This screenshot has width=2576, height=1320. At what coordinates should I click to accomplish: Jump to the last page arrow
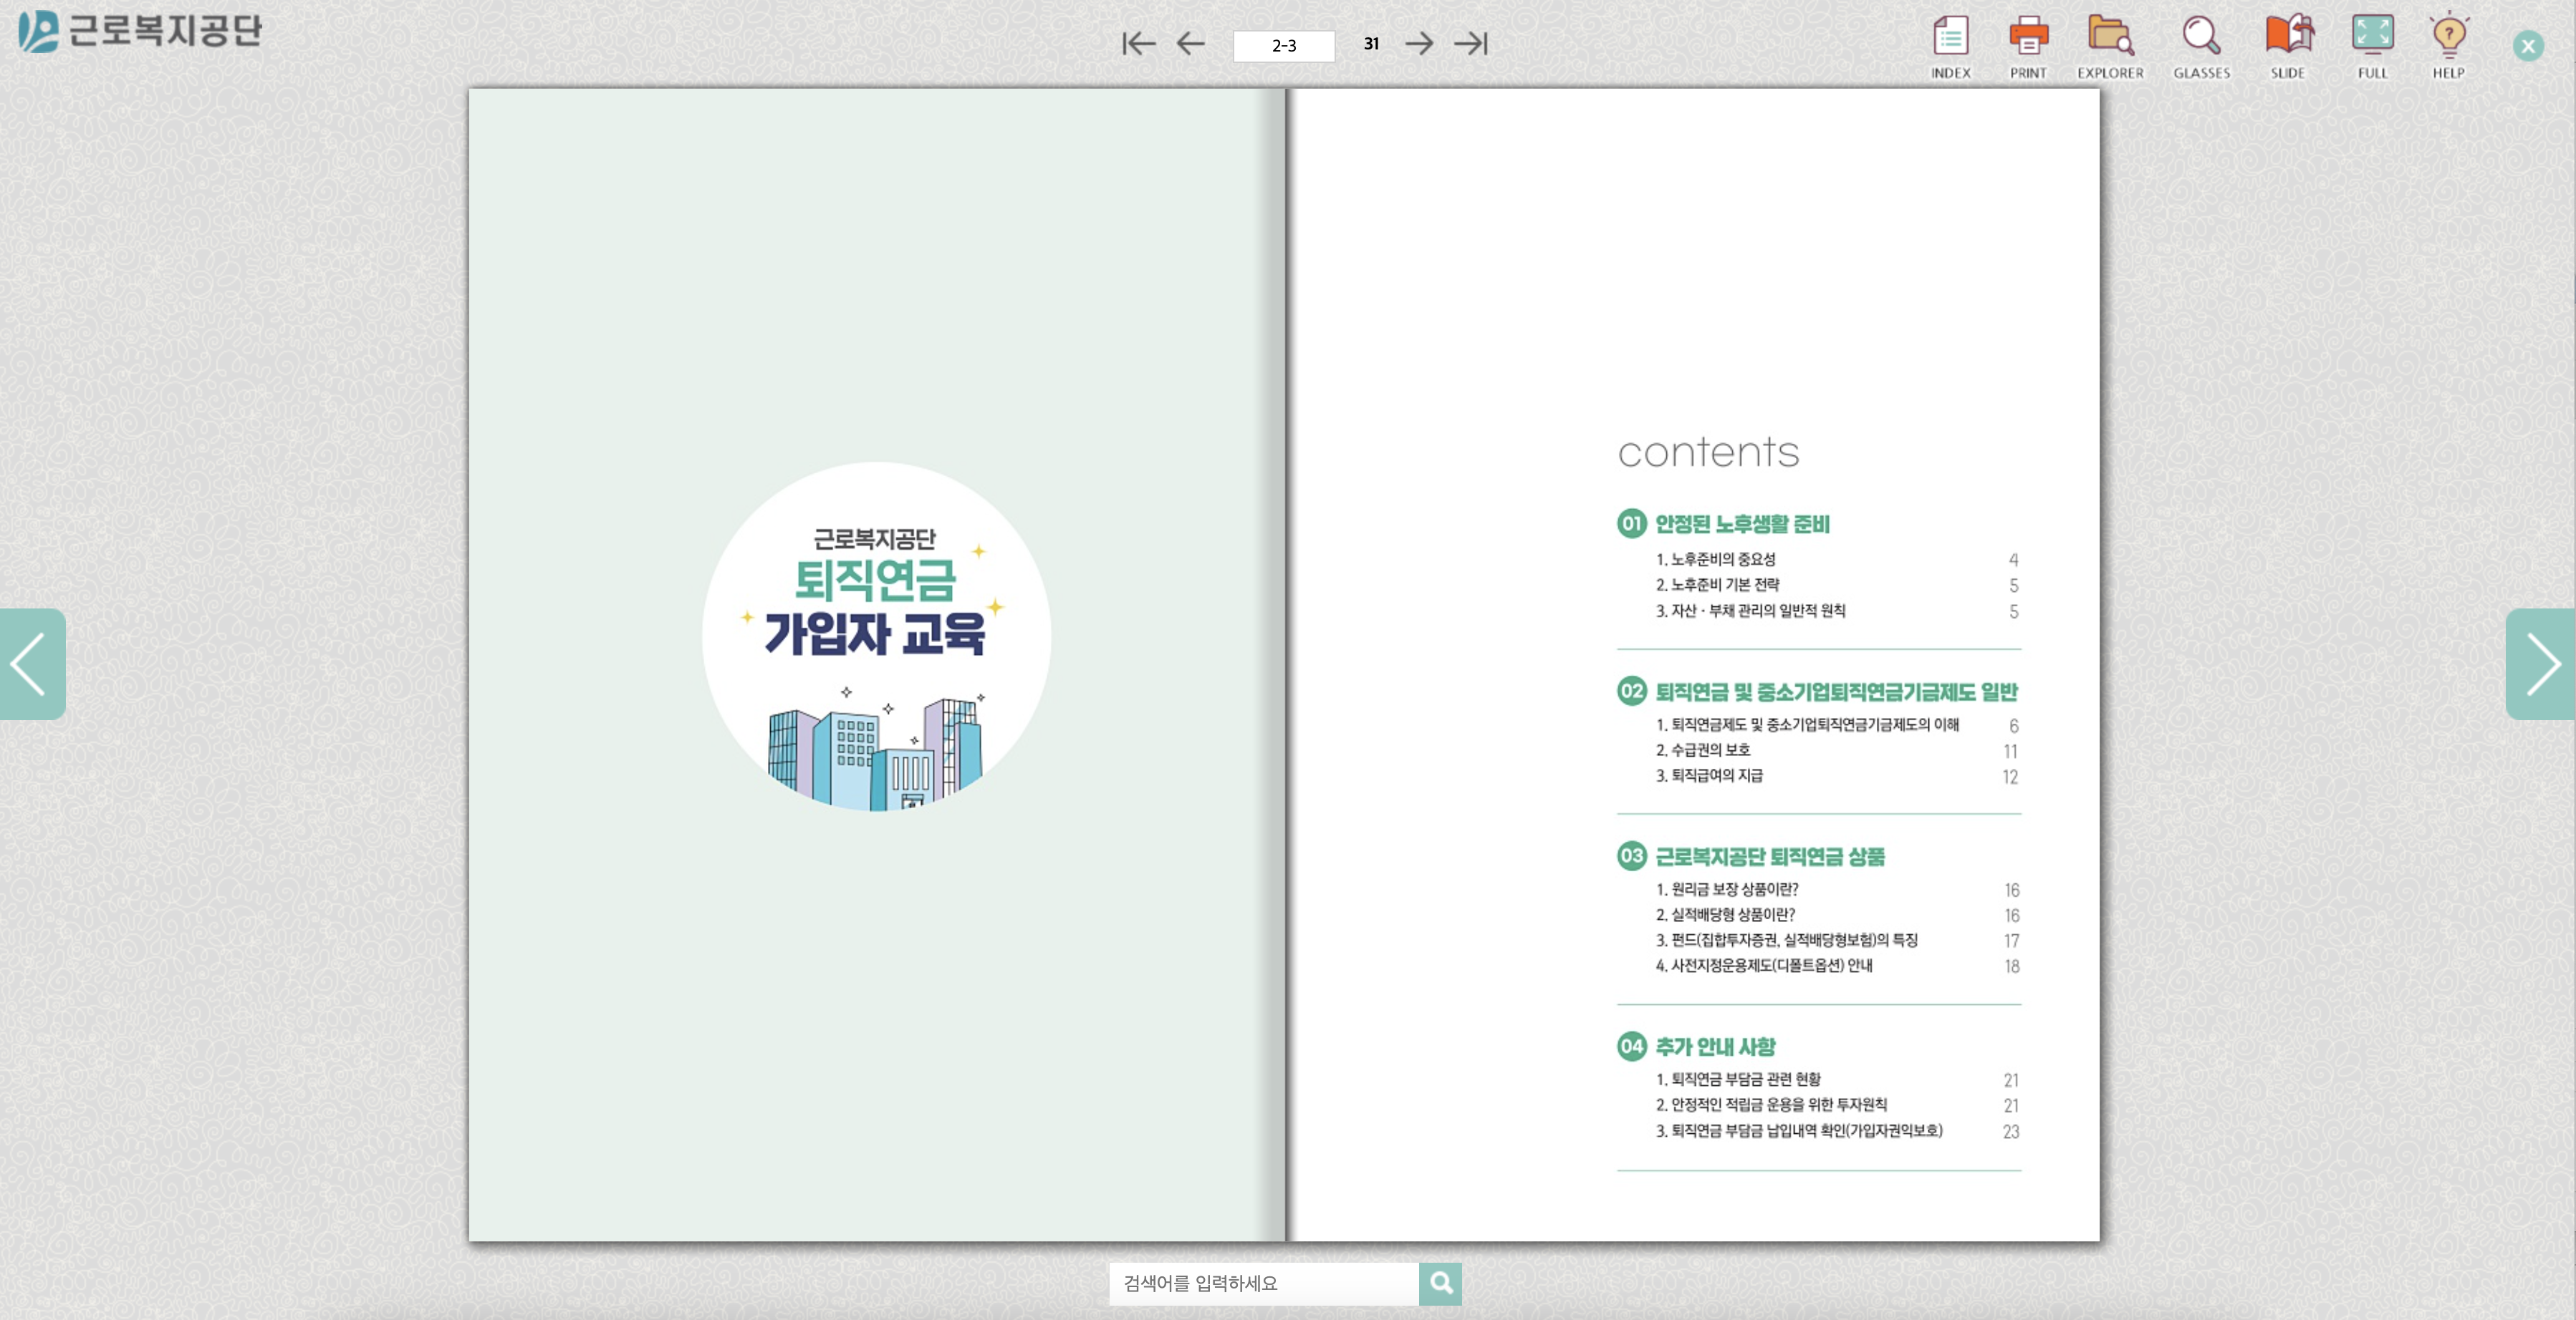1470,44
